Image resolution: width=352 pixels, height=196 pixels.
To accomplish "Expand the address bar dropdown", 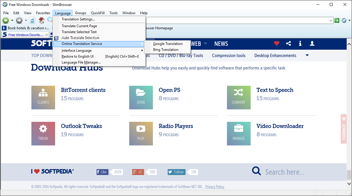I will pyautogui.click(x=331, y=21).
